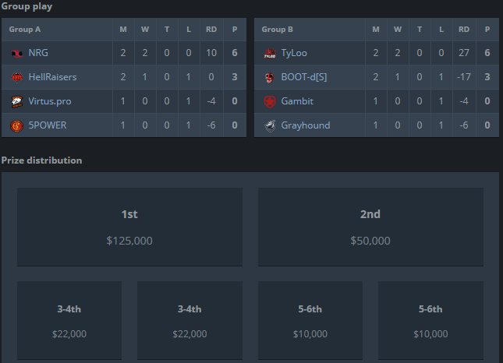Click the NRG team logo icon

(x=17, y=53)
